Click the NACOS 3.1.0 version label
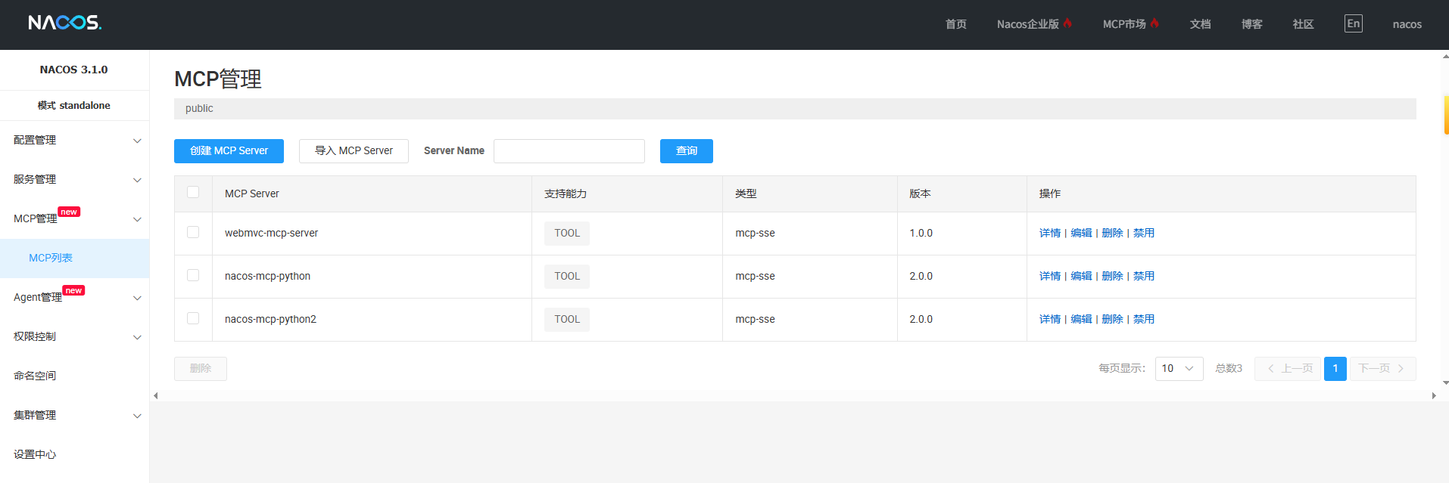This screenshot has width=1449, height=483. click(x=73, y=70)
